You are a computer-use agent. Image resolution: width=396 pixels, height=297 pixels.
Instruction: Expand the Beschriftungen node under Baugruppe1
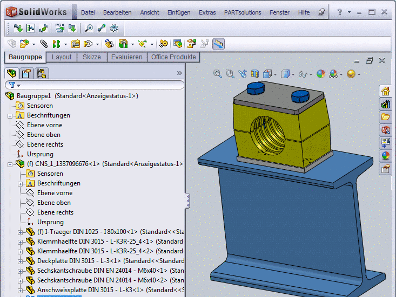point(10,115)
